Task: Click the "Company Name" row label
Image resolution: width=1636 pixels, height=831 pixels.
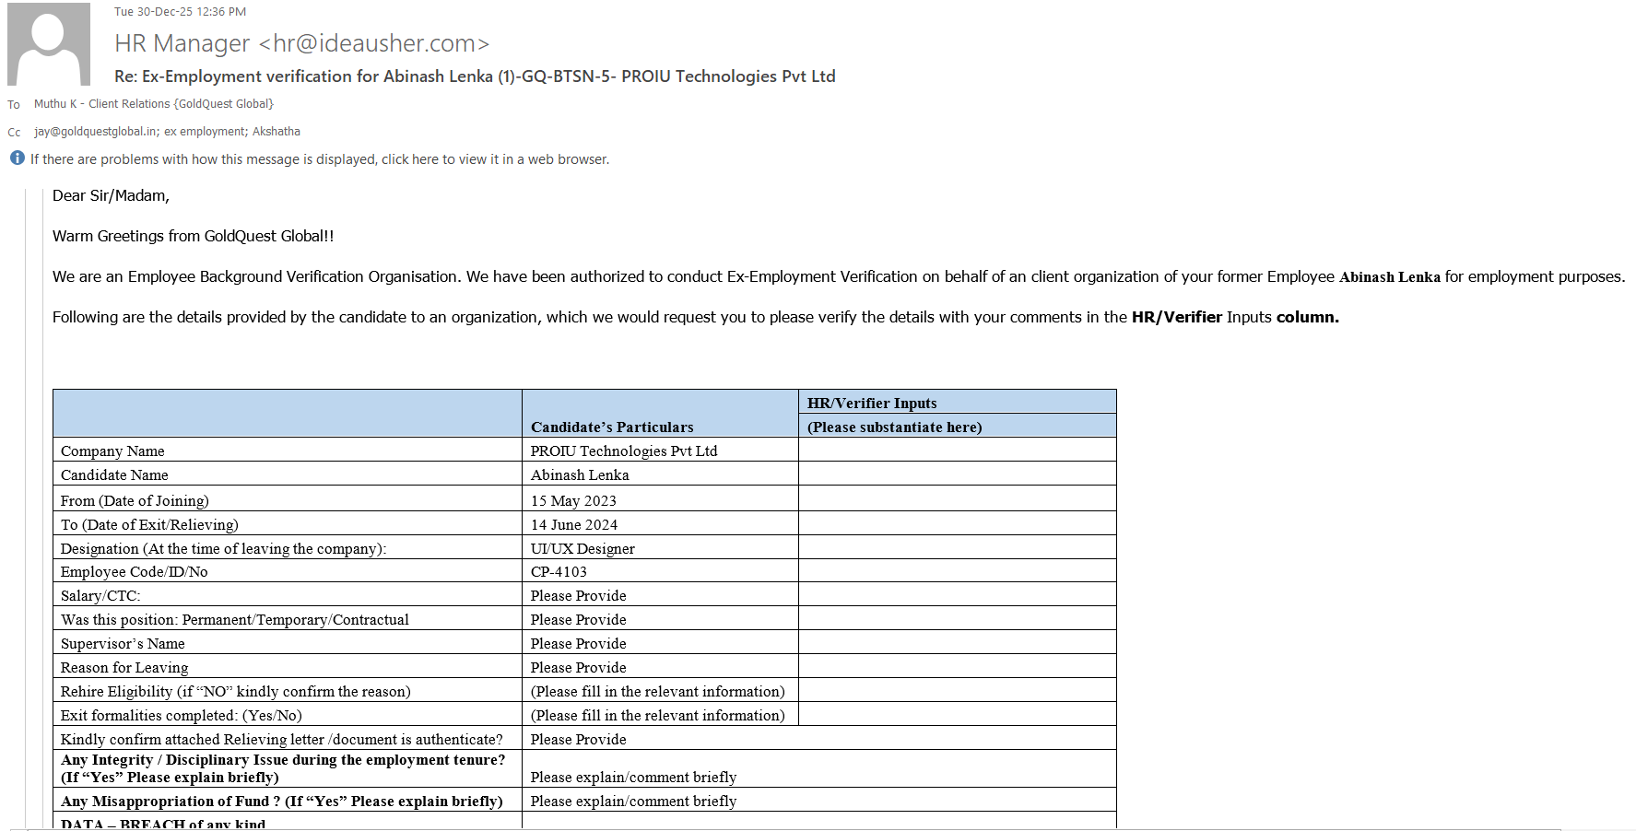Action: 112,451
